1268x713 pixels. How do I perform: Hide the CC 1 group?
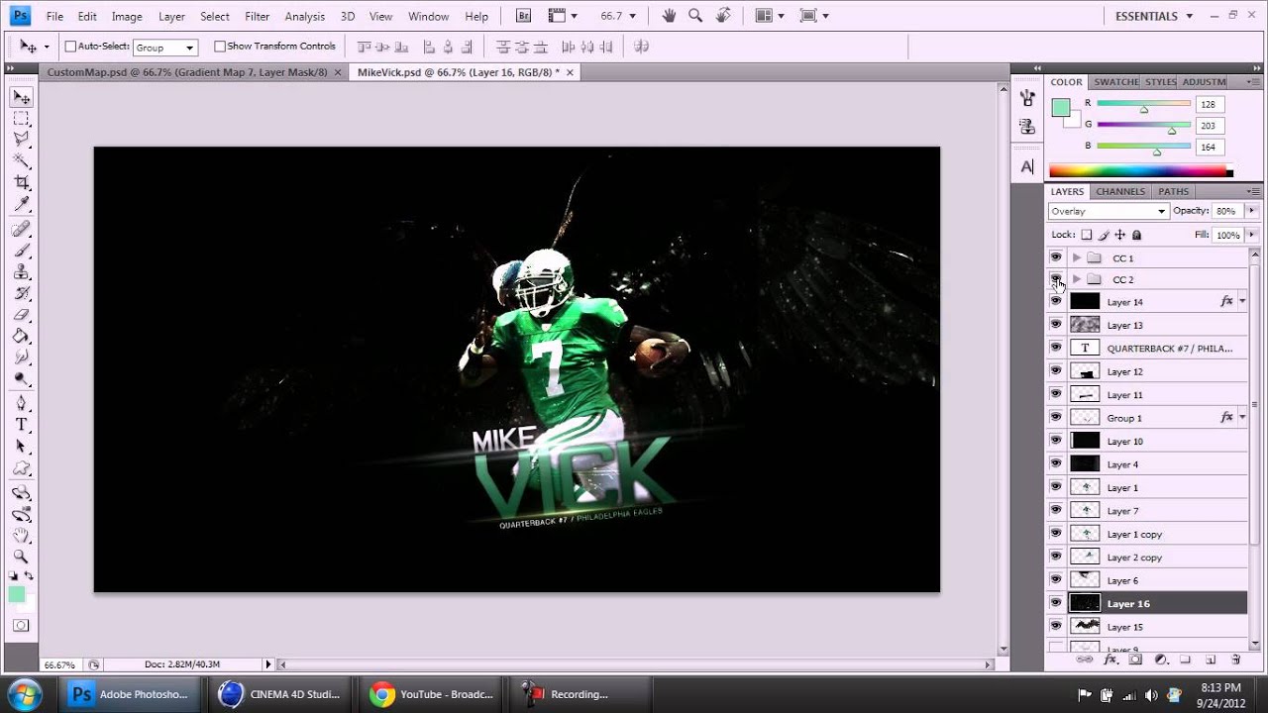[1056, 257]
